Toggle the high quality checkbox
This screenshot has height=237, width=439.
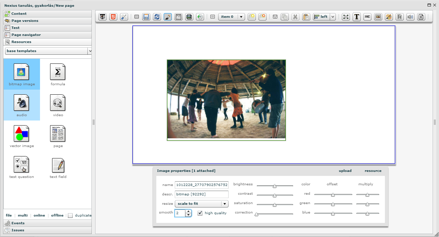pyautogui.click(x=200, y=213)
